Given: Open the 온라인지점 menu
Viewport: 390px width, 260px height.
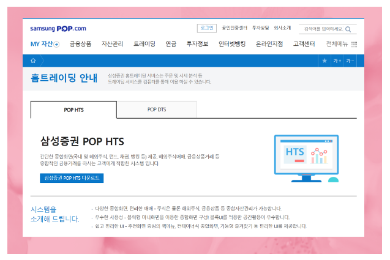Looking at the screenshot, I should (269, 44).
